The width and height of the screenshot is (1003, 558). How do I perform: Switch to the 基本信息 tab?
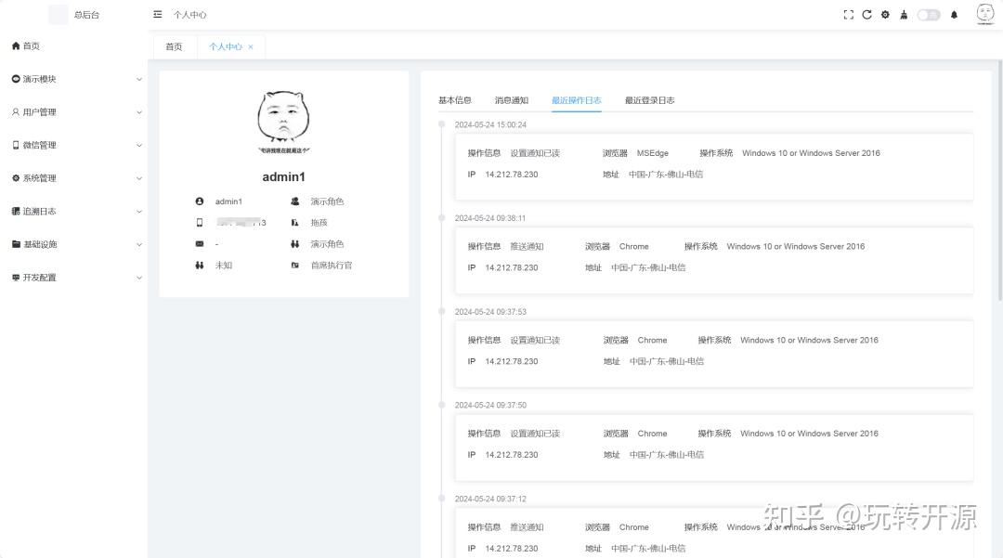[x=454, y=98]
